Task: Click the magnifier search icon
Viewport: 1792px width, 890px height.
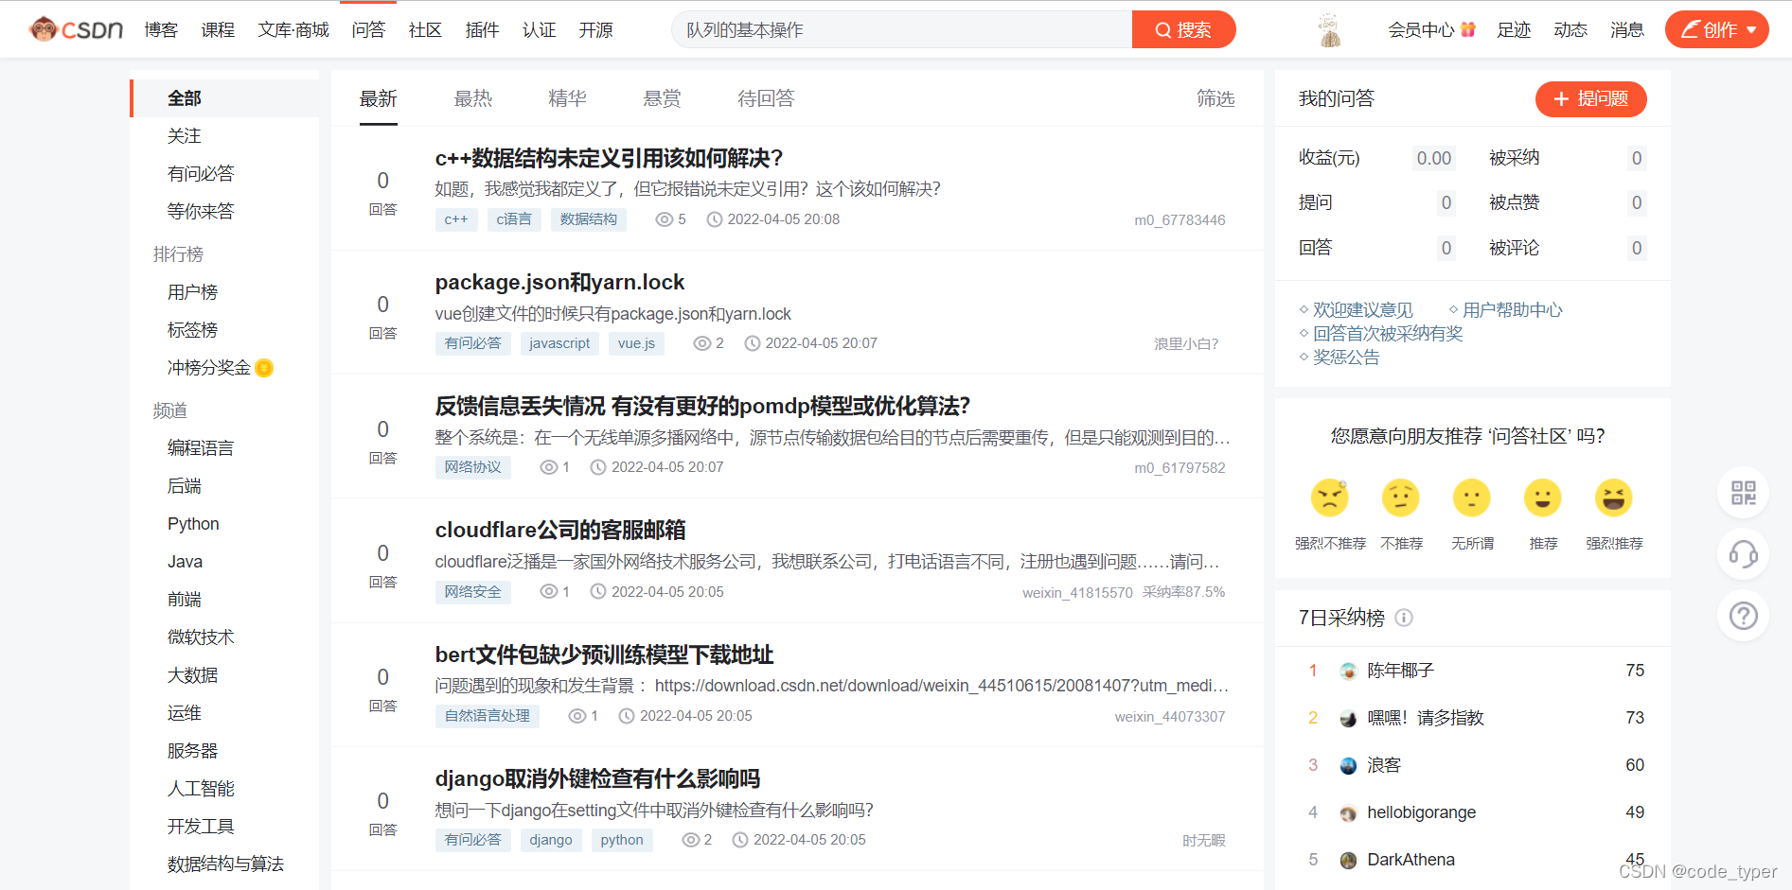Action: 1162,29
